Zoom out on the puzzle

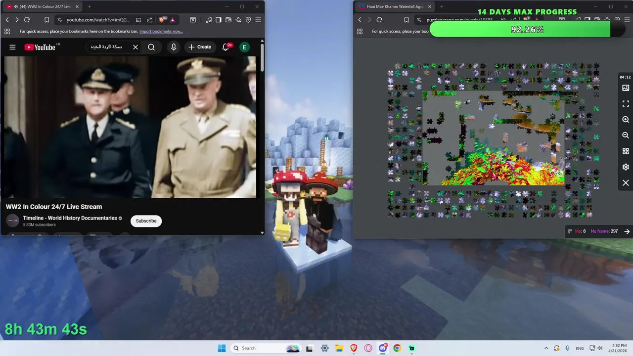click(626, 135)
